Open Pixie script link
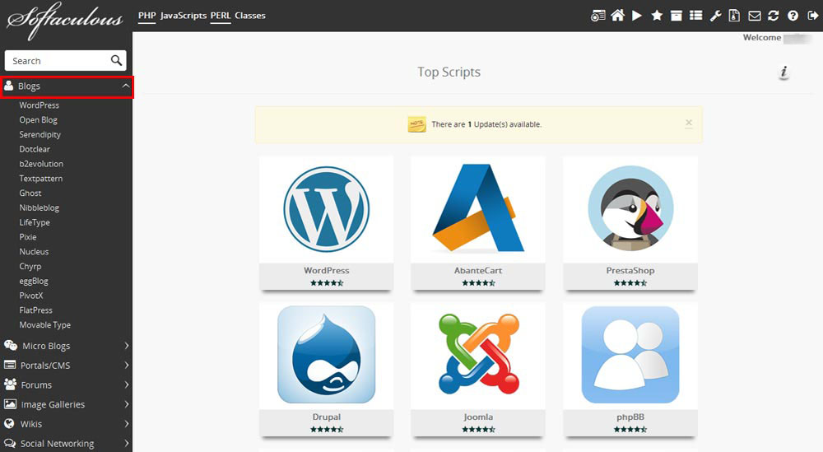 (x=28, y=237)
